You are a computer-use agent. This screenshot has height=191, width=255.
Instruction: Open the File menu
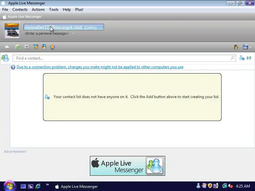pyautogui.click(x=5, y=10)
